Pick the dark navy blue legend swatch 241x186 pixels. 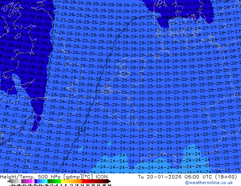click(36, 181)
